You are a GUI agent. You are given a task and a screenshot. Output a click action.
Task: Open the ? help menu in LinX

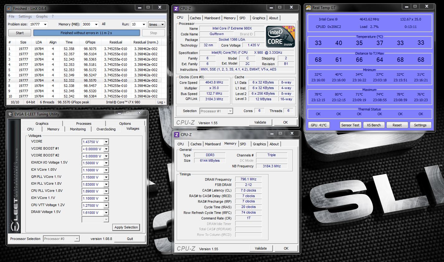pos(53,16)
